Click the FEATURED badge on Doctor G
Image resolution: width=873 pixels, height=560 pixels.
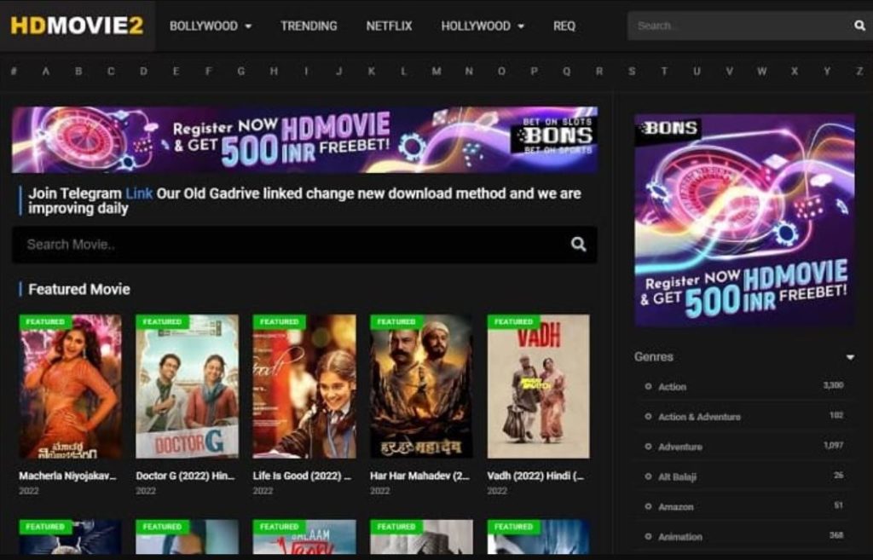click(x=162, y=321)
